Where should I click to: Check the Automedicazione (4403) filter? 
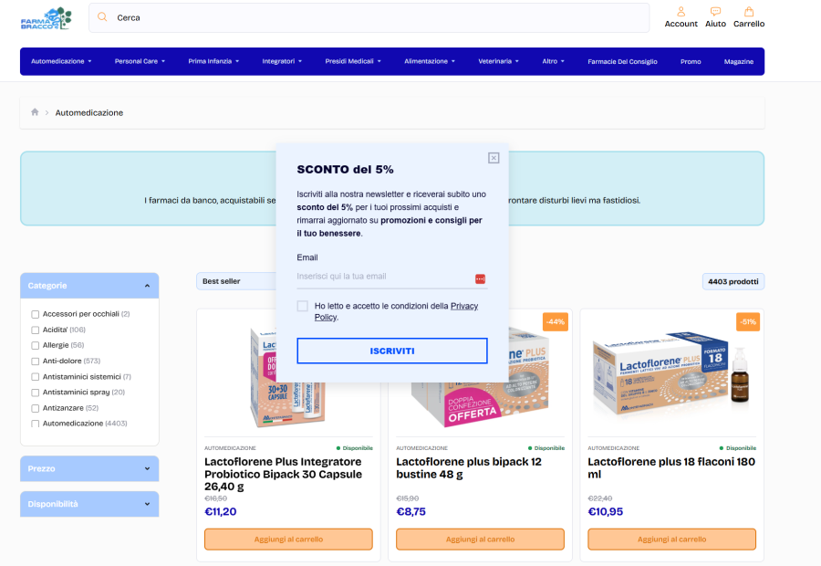(35, 424)
